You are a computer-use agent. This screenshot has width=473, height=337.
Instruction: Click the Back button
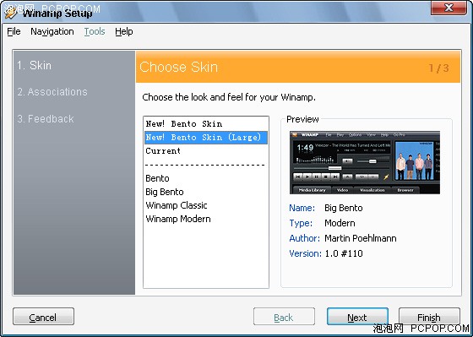(284, 317)
